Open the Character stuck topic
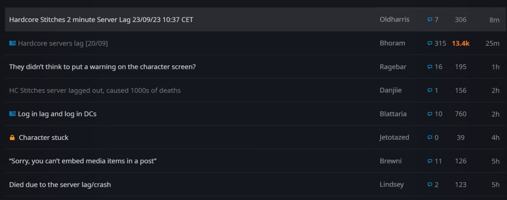Viewport: 507px width, 200px height. (44, 138)
